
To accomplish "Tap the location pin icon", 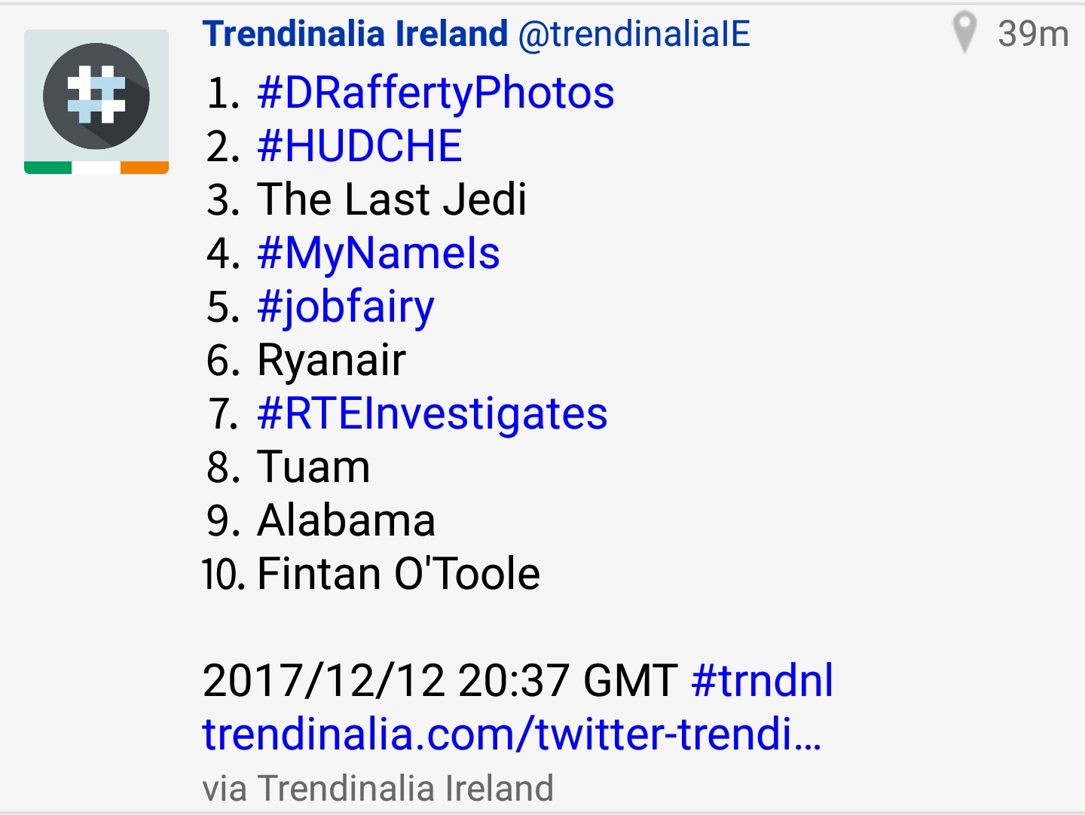I will (x=964, y=33).
